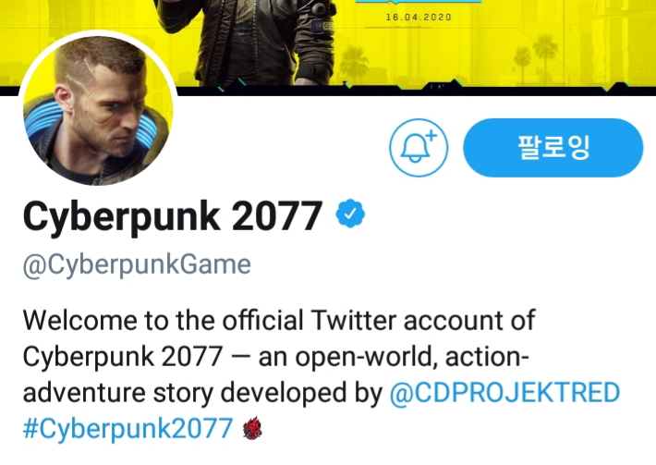This screenshot has height=465, width=656.
Task: Click the red samurai emoji icon
Action: (x=252, y=429)
